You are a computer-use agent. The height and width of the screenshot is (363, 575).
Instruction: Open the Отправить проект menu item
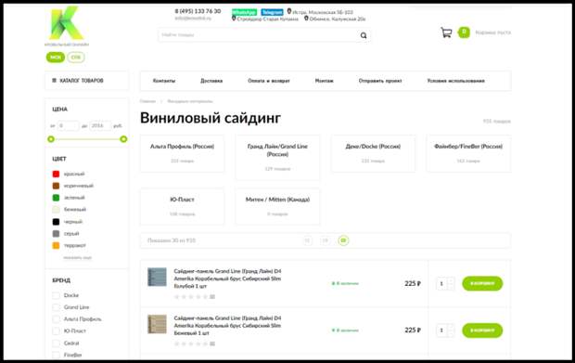(x=380, y=81)
